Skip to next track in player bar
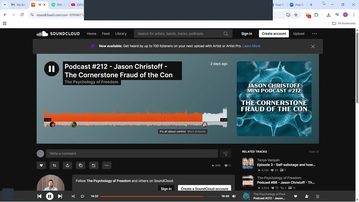Viewport: 359px width, 202px height. point(60,196)
